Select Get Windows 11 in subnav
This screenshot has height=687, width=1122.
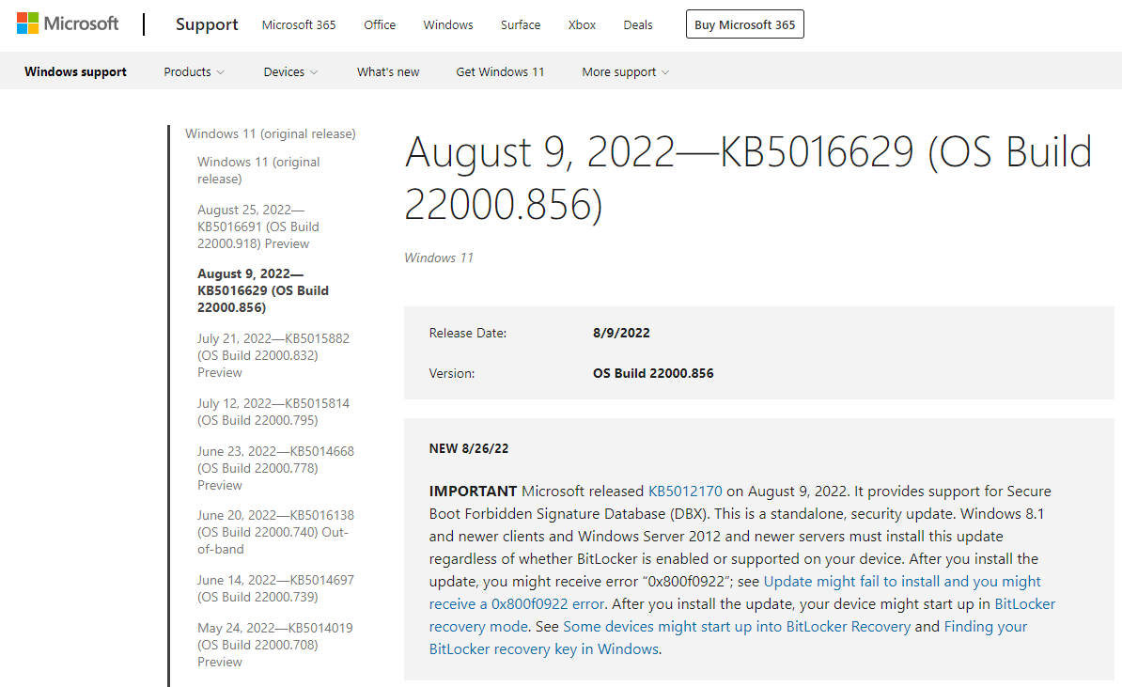[500, 72]
